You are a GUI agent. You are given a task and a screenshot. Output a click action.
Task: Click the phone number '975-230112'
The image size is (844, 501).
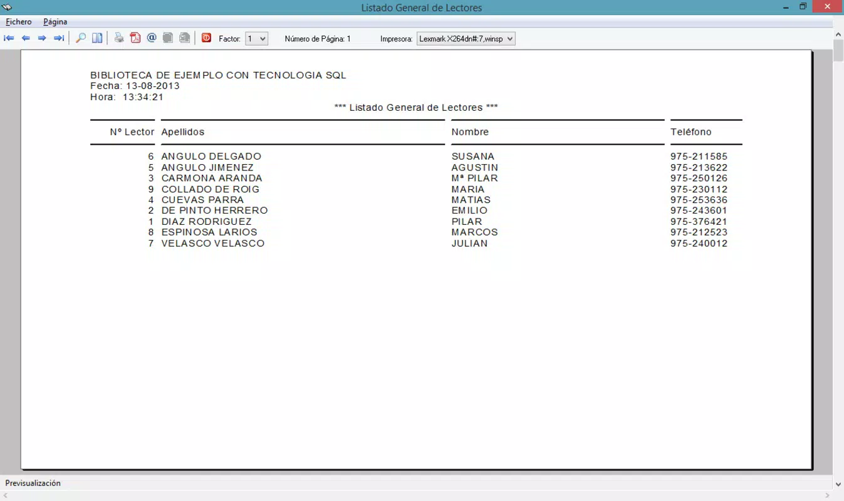point(699,189)
